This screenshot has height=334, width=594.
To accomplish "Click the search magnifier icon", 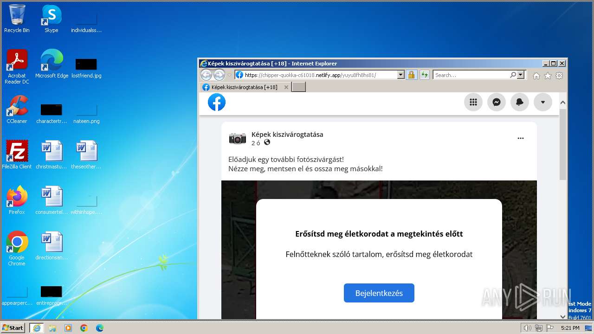I will (513, 75).
